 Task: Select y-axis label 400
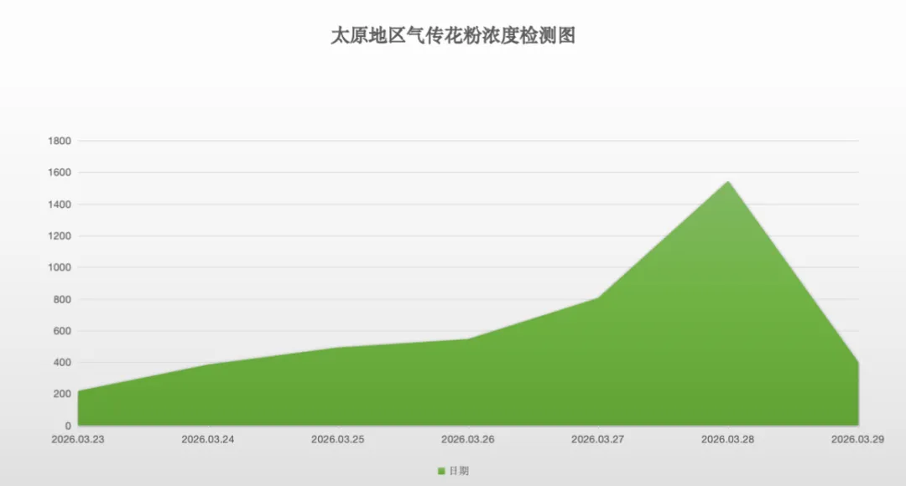coord(62,363)
